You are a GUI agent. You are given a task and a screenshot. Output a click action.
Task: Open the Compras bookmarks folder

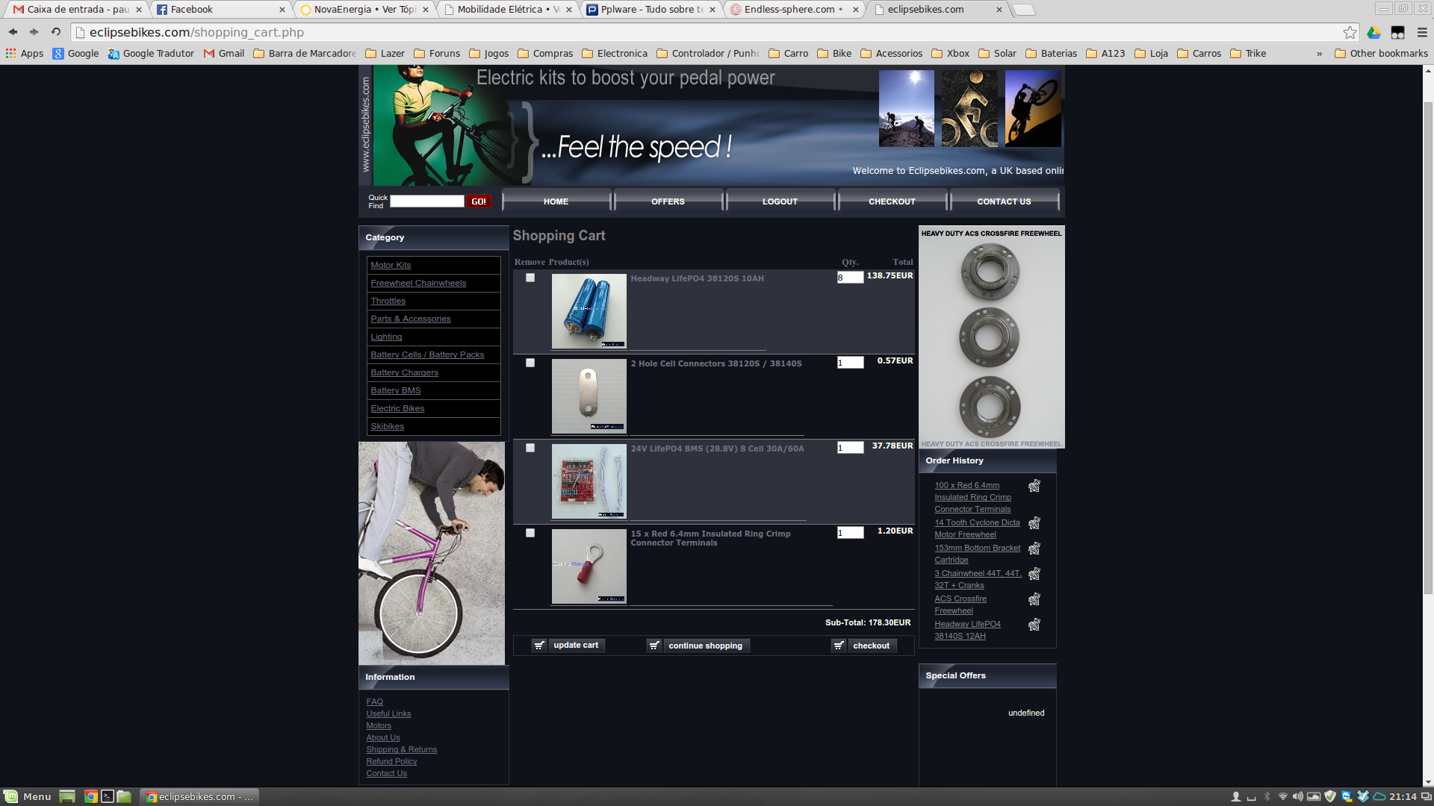[x=545, y=54]
